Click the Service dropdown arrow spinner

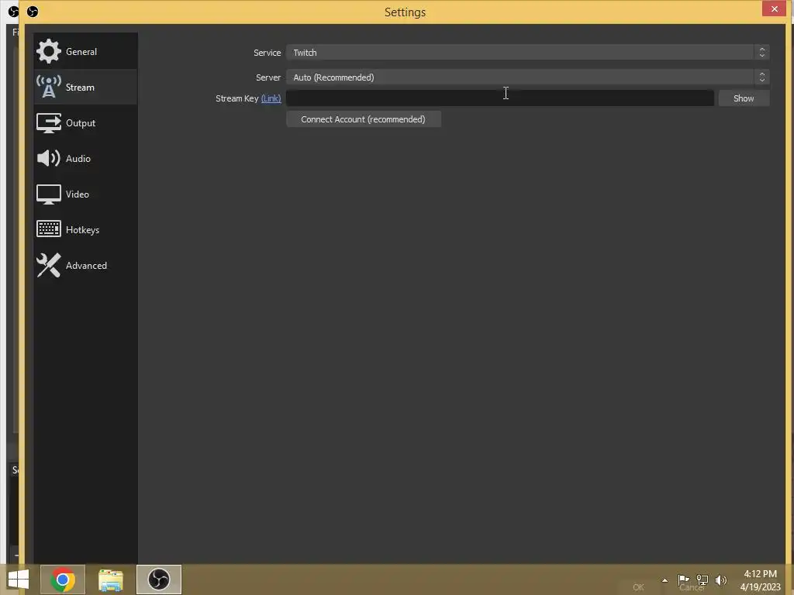click(761, 53)
